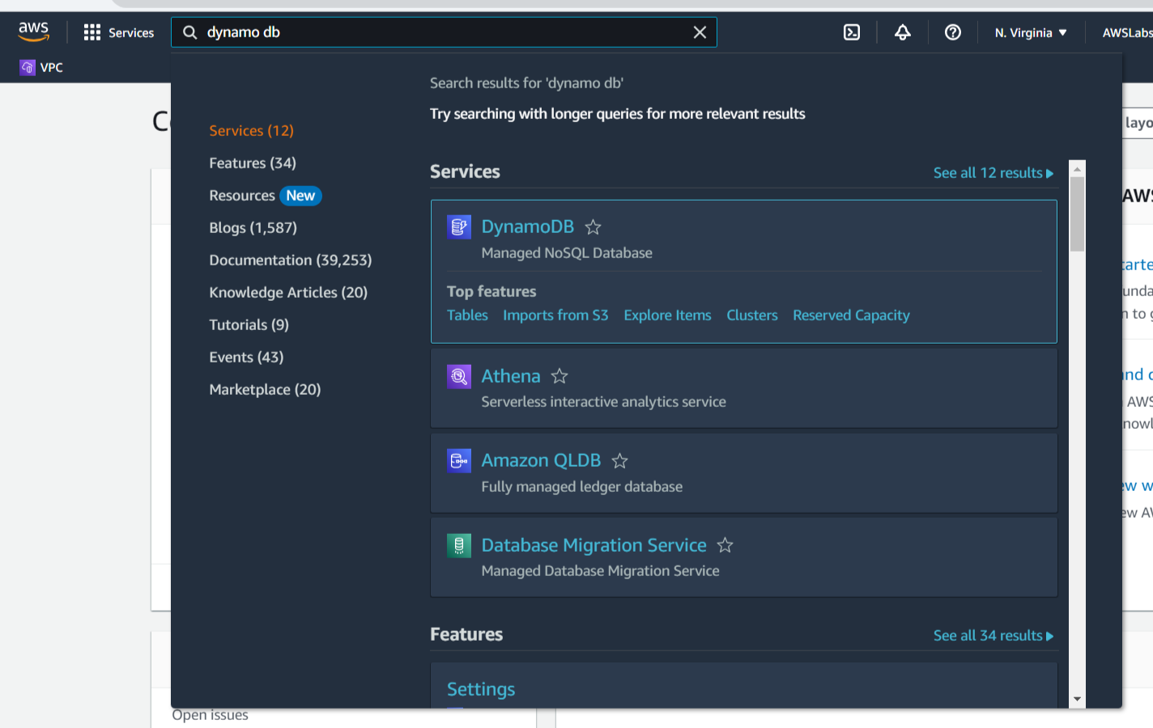The height and width of the screenshot is (728, 1153).
Task: Click the search magnifier icon
Action: 190,32
